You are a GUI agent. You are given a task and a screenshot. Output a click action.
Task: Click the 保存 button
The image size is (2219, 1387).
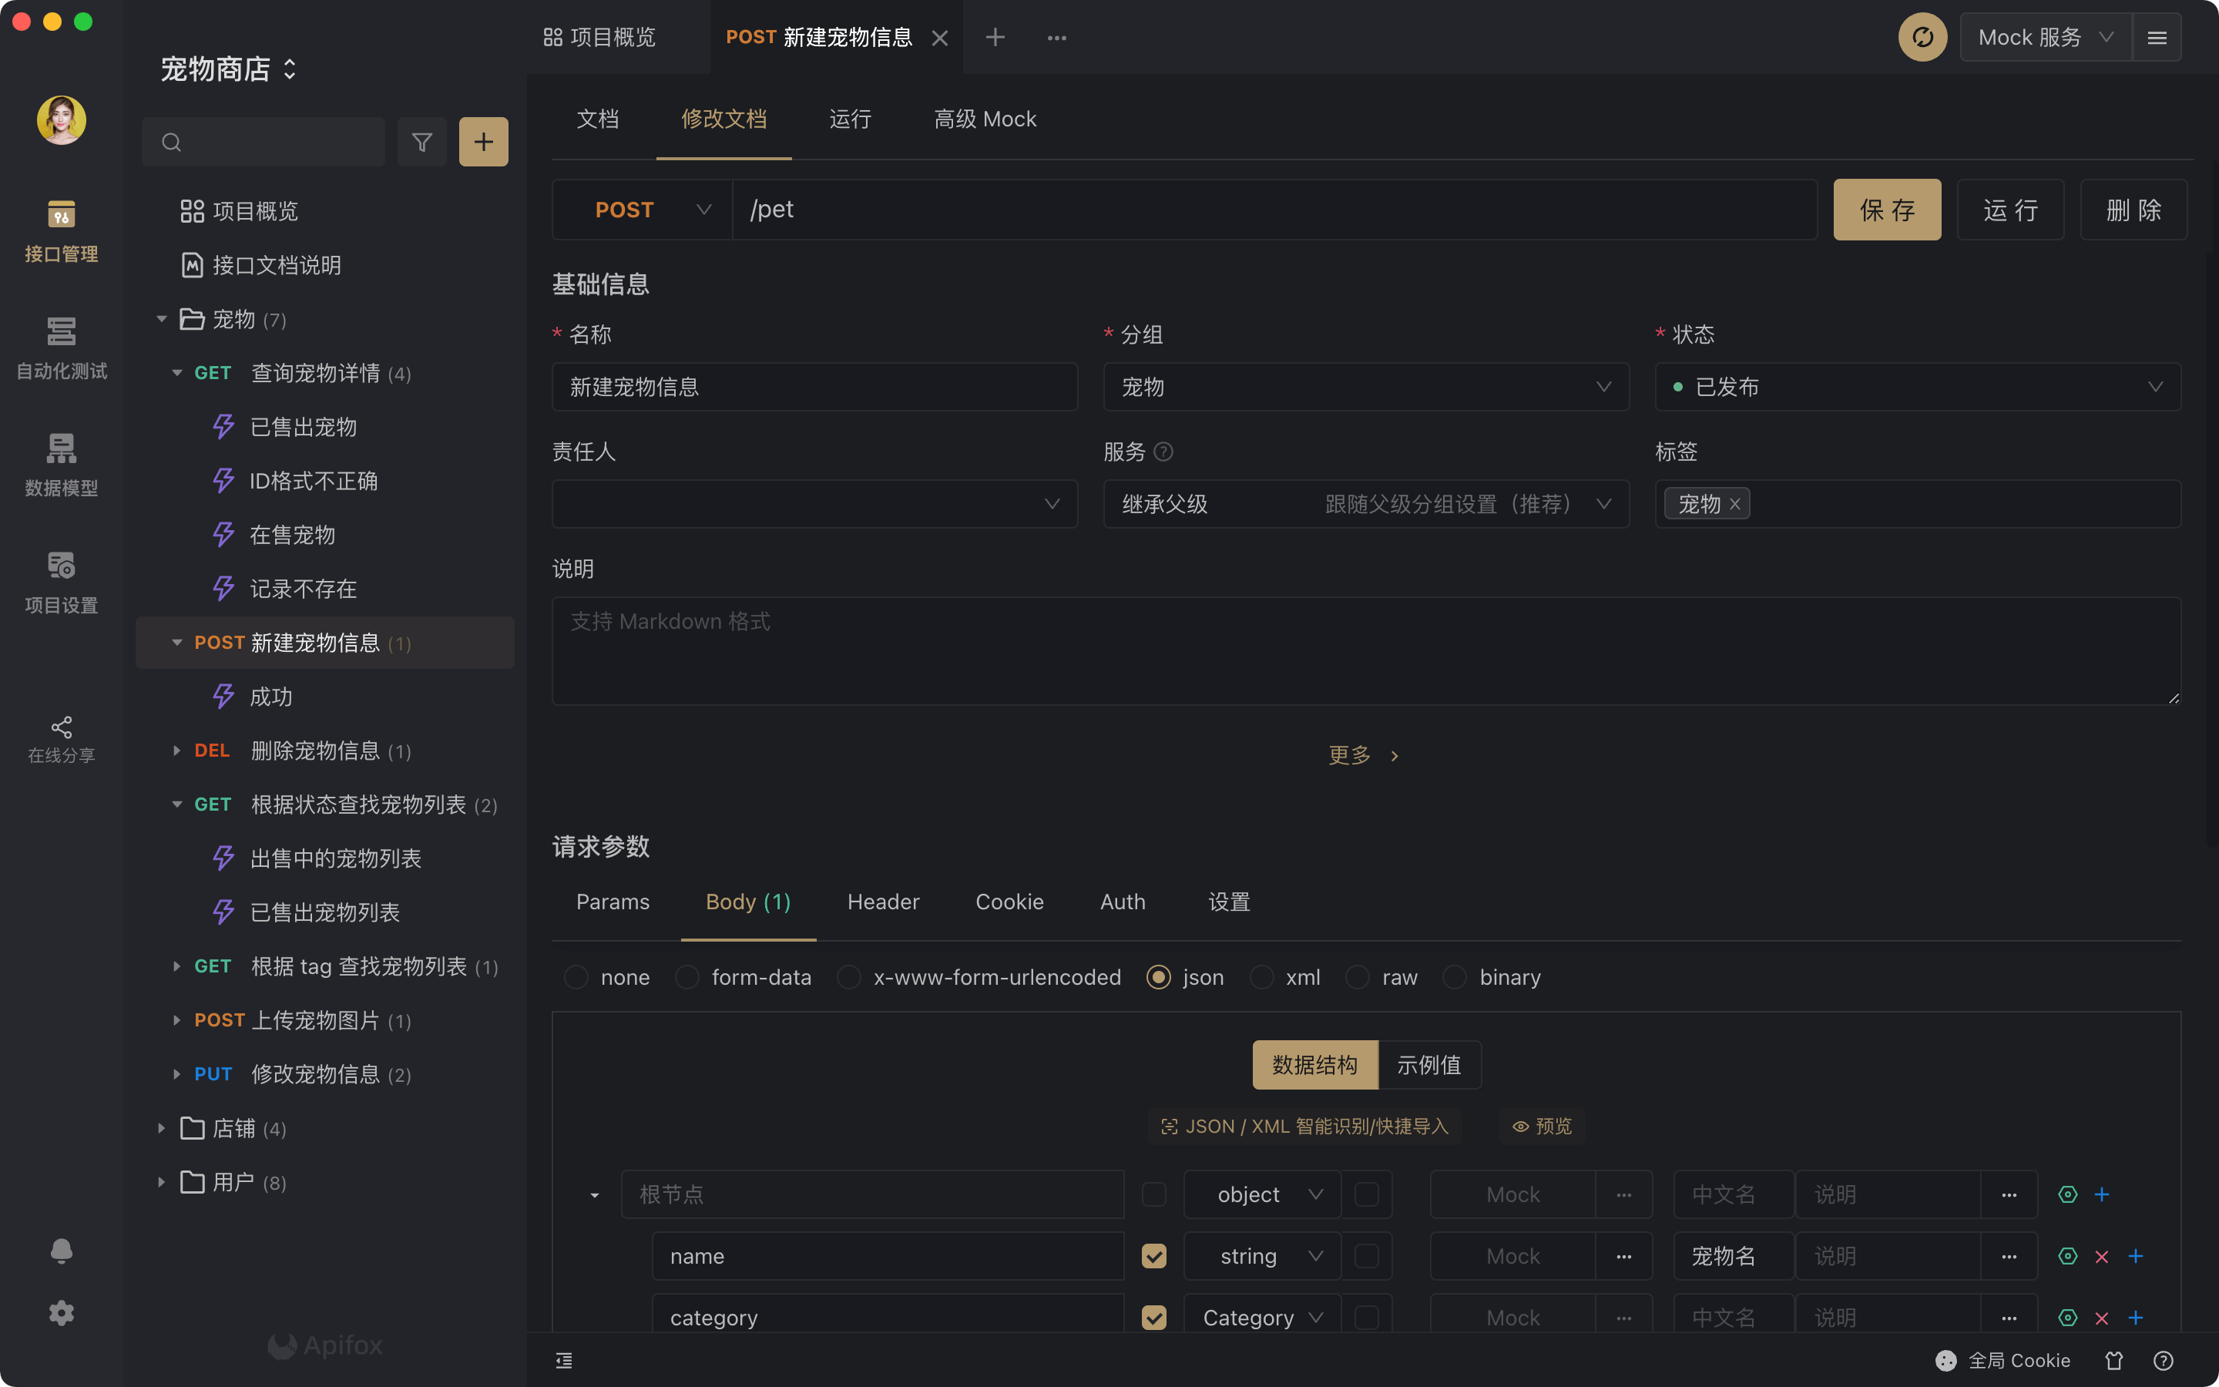click(x=1886, y=210)
